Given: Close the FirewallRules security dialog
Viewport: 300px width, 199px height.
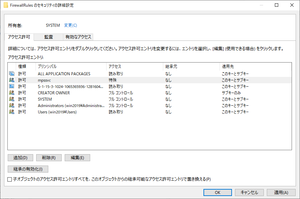Looking at the screenshot, I should [x=292, y=5].
